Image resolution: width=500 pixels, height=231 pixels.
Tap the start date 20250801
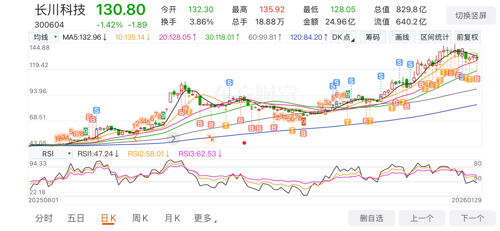[x=43, y=200]
